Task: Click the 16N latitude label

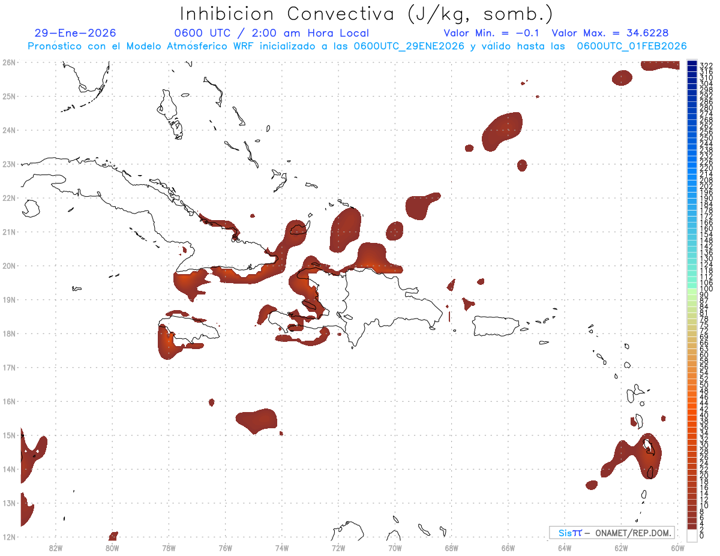Action: click(8, 401)
